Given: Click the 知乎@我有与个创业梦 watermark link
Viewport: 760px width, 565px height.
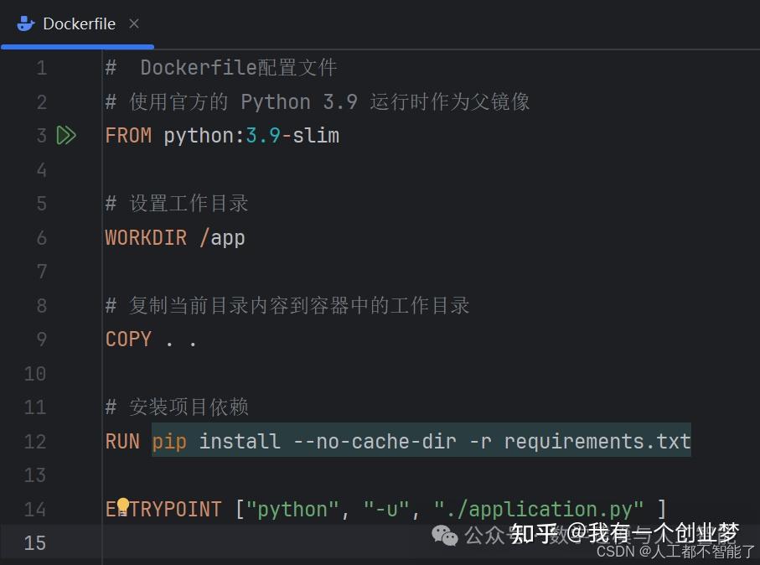Looking at the screenshot, I should [625, 533].
